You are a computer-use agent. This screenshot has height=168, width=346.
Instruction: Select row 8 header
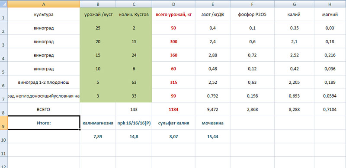tap(4, 109)
